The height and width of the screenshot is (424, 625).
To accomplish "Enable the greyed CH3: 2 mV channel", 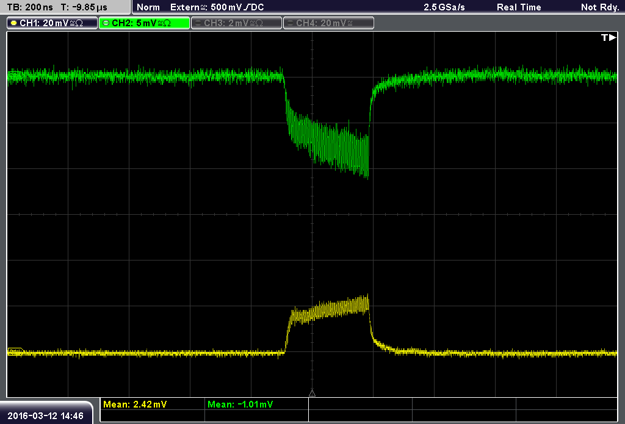I will [x=236, y=23].
